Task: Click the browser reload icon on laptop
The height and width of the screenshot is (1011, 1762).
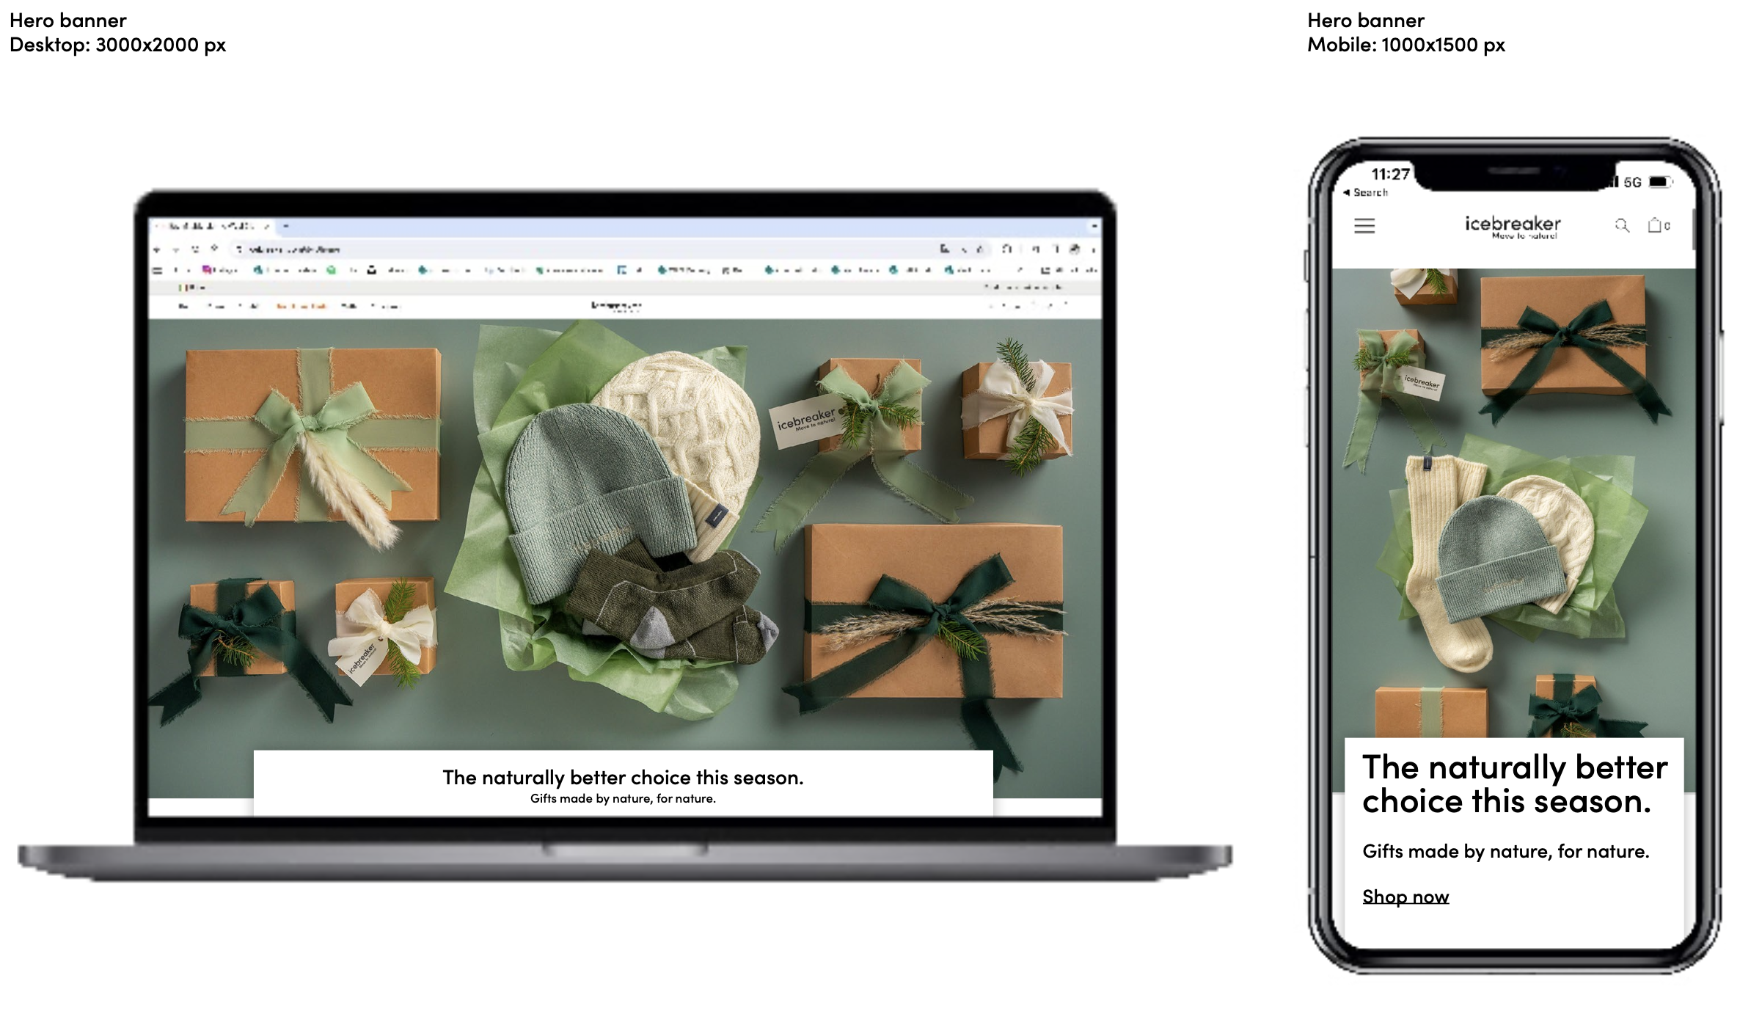Action: 195,249
